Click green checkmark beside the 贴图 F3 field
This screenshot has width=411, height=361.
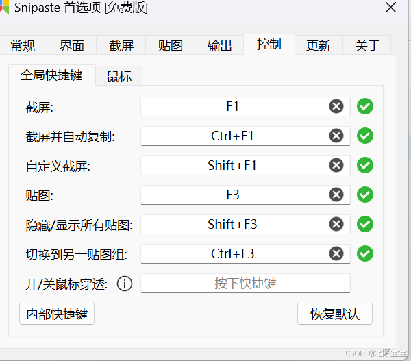[x=365, y=195]
